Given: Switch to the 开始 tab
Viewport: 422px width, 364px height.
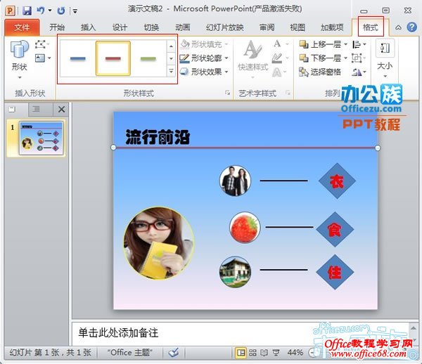Looking at the screenshot, I should click(57, 27).
